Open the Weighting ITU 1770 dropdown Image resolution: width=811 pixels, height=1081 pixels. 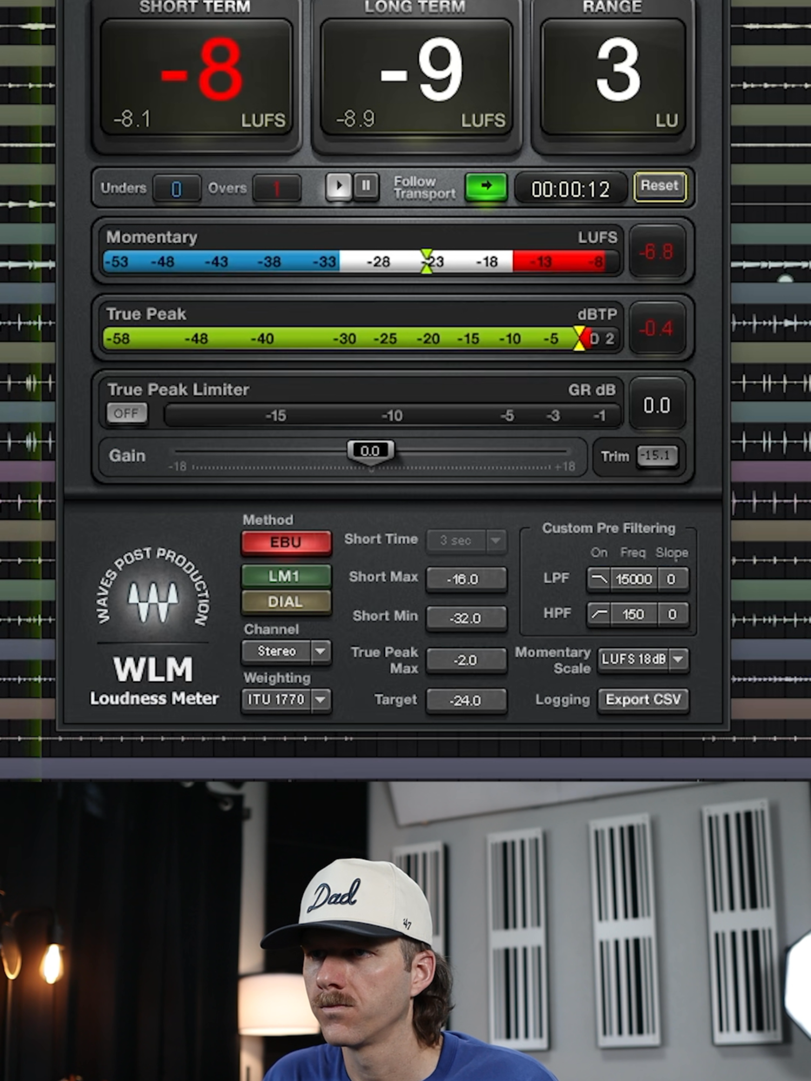point(286,700)
